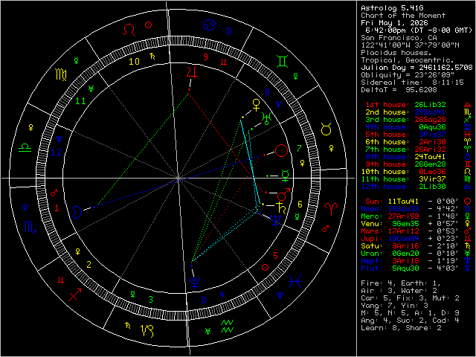Image resolution: width=476 pixels, height=357 pixels.
Task: Click the 'San Francisco, CA' location text
Action: coord(399,38)
